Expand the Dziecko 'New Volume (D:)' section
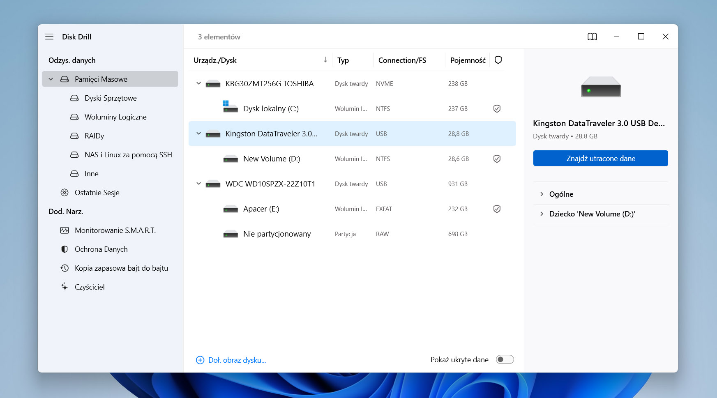Image resolution: width=717 pixels, height=398 pixels. [x=542, y=214]
